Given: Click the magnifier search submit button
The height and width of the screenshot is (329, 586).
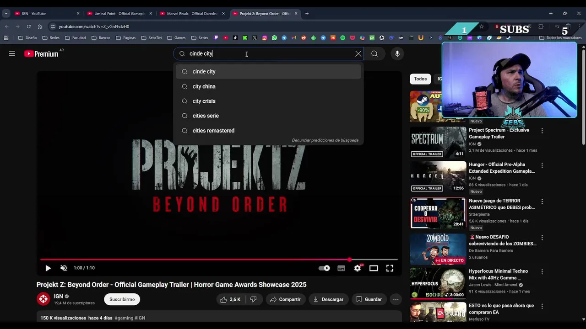Looking at the screenshot, I should (374, 53).
